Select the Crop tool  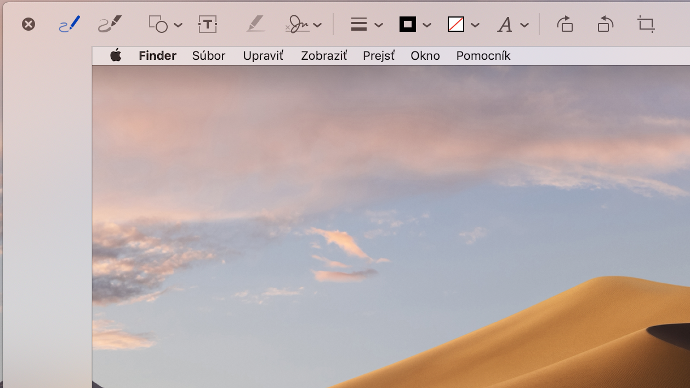point(646,24)
